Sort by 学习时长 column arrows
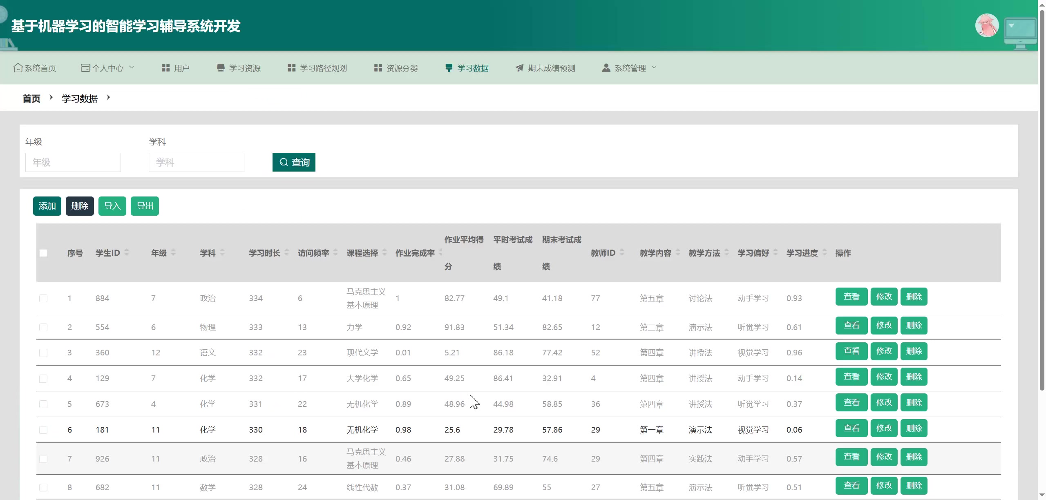This screenshot has width=1046, height=500. [287, 252]
